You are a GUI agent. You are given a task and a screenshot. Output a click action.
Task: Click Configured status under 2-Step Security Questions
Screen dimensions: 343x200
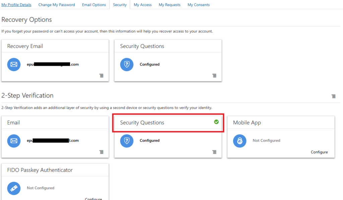[150, 141]
